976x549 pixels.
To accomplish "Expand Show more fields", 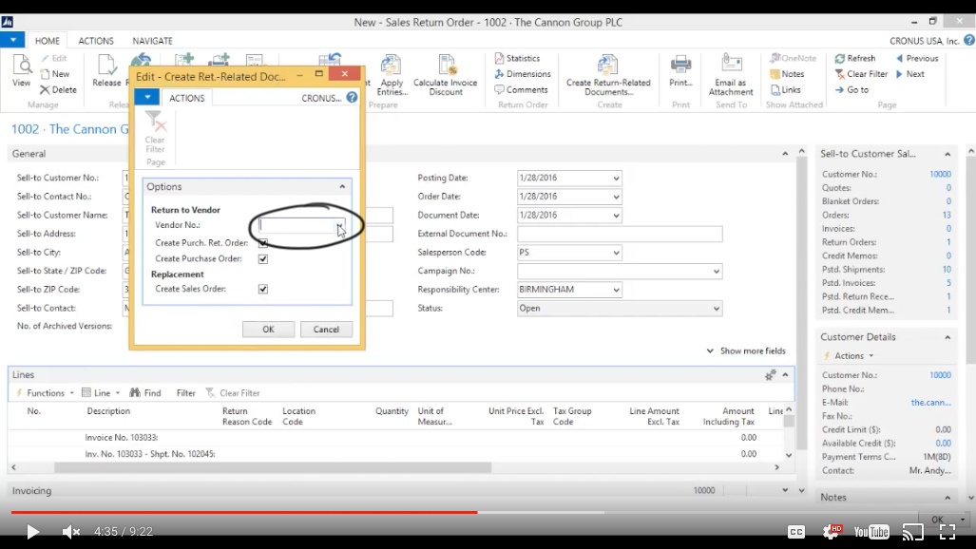I will point(746,351).
